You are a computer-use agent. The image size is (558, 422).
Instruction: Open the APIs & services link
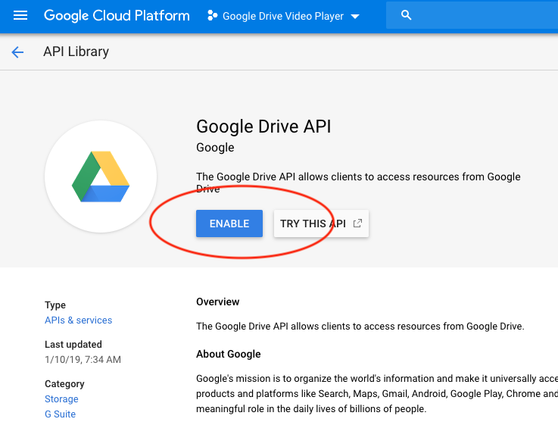[78, 320]
